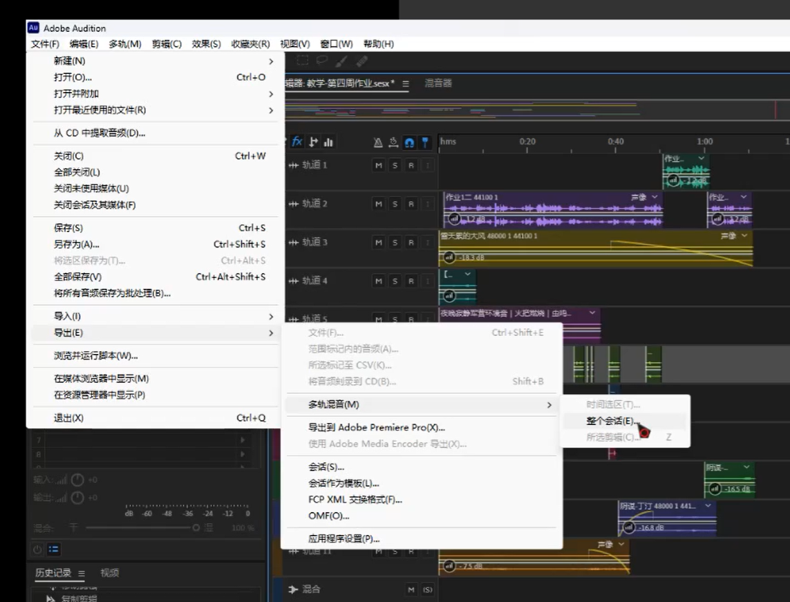The image size is (790, 602).
Task: Switch to the 混音器 tab
Action: point(438,83)
